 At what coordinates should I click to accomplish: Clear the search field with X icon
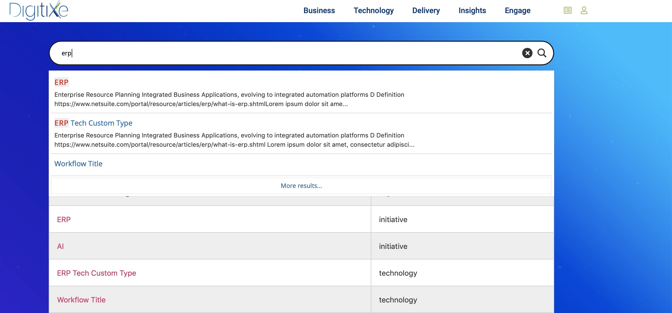[x=527, y=53]
